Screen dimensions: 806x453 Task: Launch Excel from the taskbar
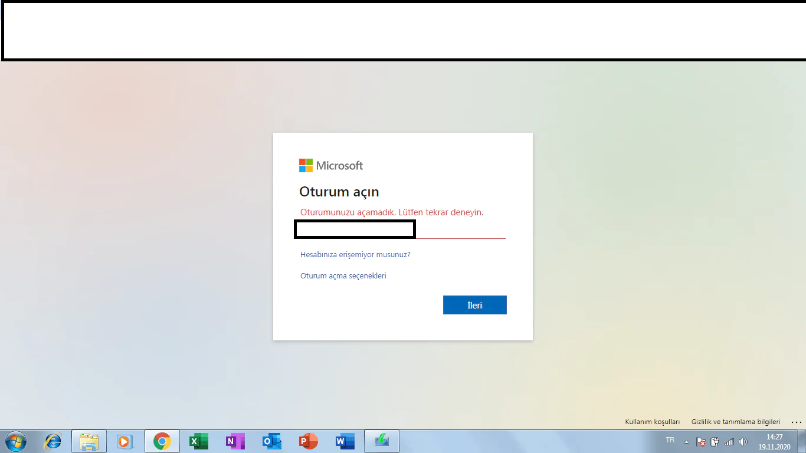point(198,441)
